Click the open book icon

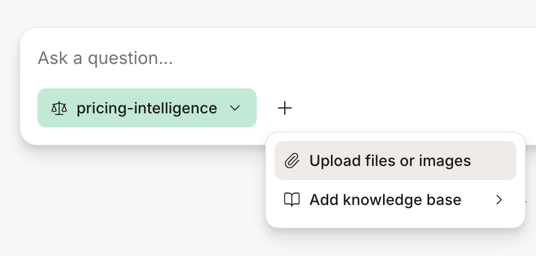(x=292, y=200)
